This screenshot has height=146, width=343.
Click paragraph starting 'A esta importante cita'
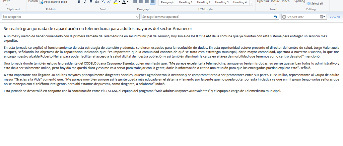tap(171, 79)
